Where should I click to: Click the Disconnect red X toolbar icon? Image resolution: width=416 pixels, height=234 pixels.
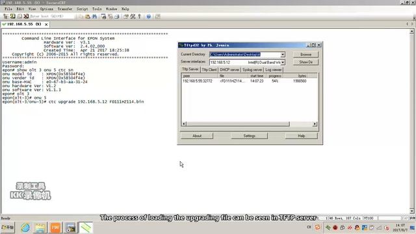pyautogui.click(x=26, y=16)
